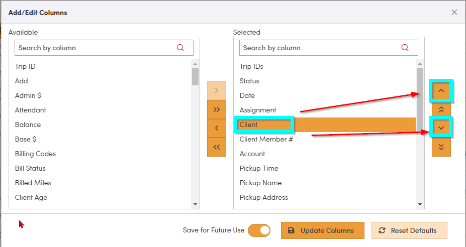The height and width of the screenshot is (247, 466).
Task: Select Pickup Time in the Selected list
Action: (x=259, y=168)
